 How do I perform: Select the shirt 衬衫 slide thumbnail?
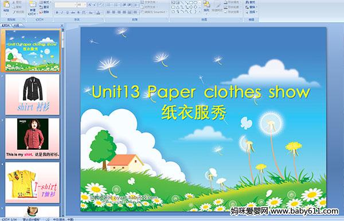(x=32, y=94)
